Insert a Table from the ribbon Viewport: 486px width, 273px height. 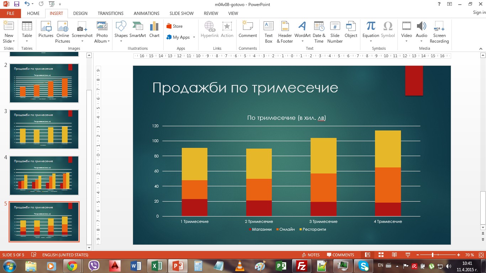click(x=27, y=32)
